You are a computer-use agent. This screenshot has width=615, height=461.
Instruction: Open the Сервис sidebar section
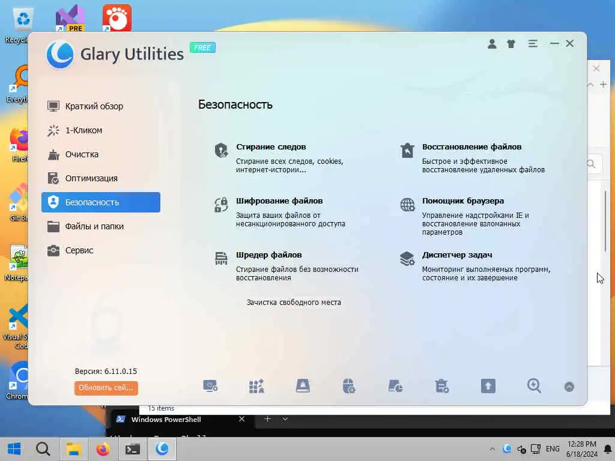[101, 250]
